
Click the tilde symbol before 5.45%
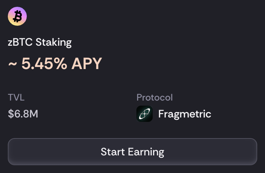click(12, 63)
